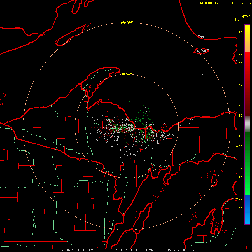252x252 pixels.
Task: Click the gray zero-velocity segment of color bar
Action: point(247,124)
